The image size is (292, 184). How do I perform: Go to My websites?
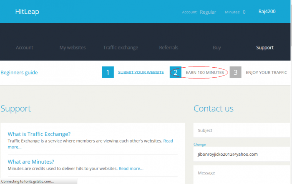coord(73,47)
